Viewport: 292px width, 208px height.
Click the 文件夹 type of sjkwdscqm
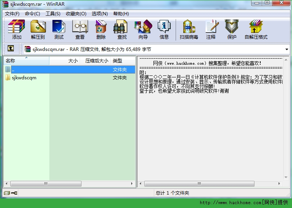pos(120,78)
